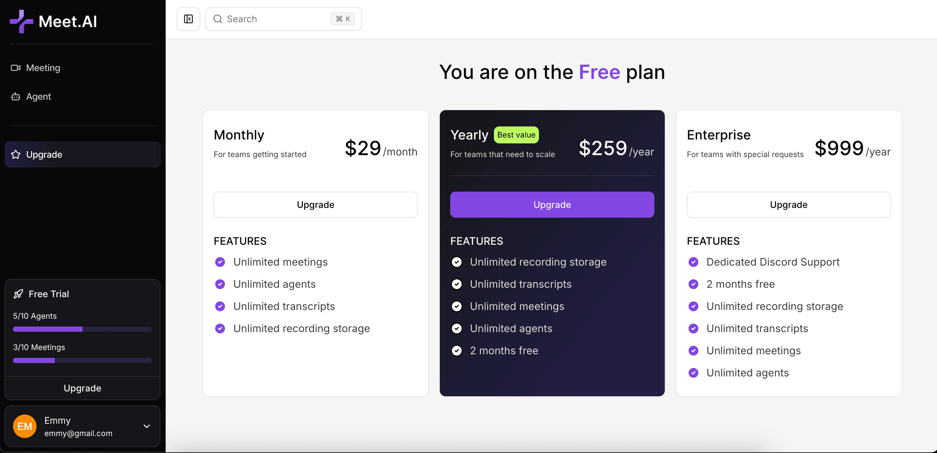Click checkmark beside Yearly 2 months free

tap(456, 351)
